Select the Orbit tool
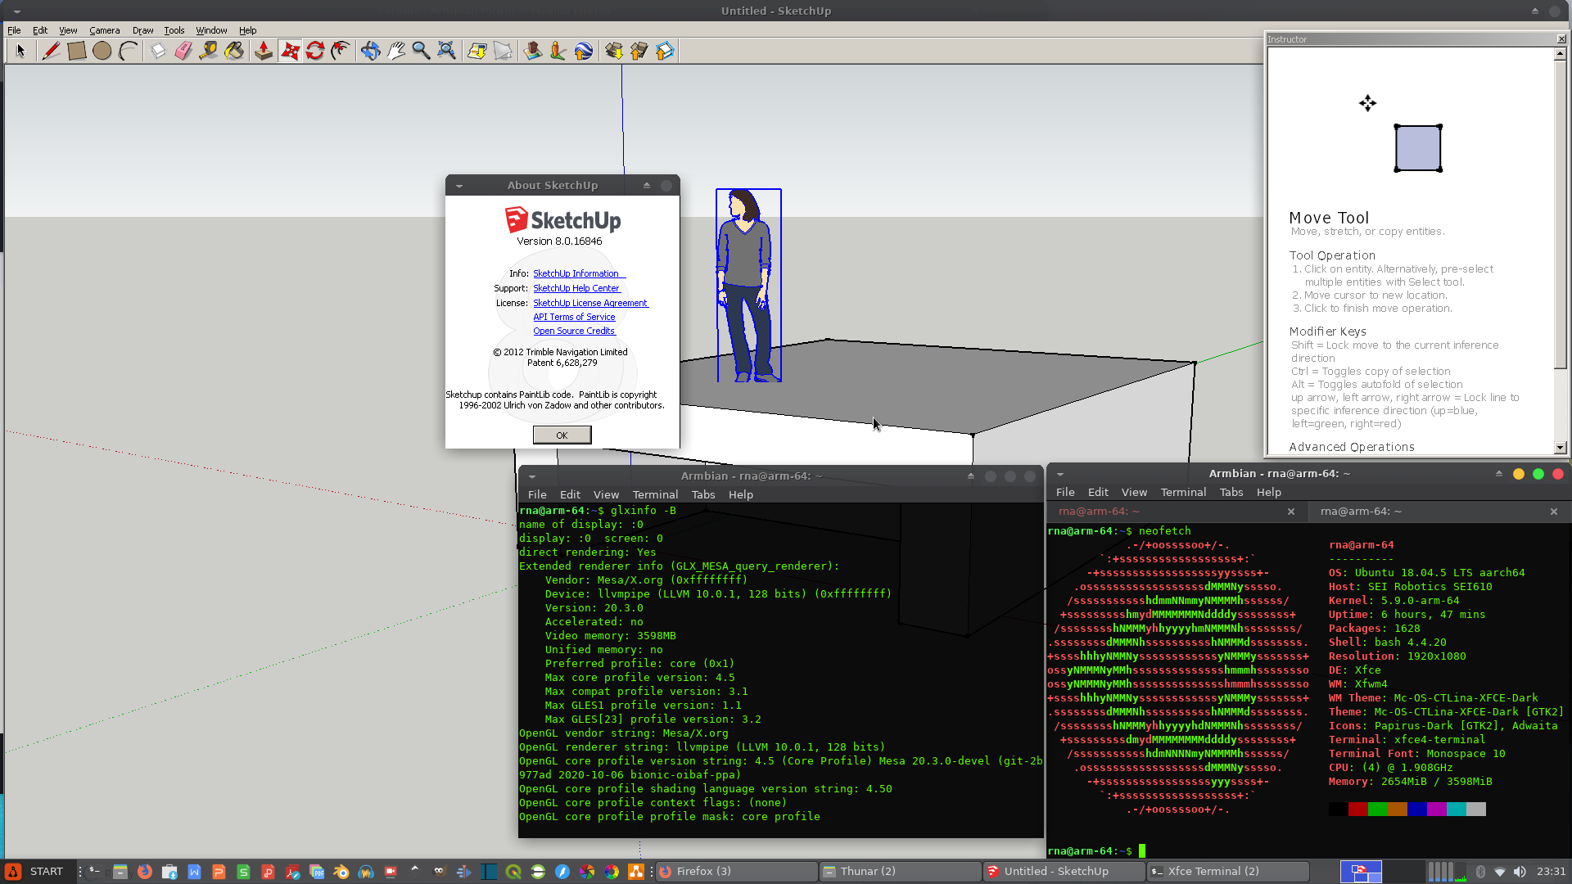1572x884 pixels. pyautogui.click(x=370, y=51)
